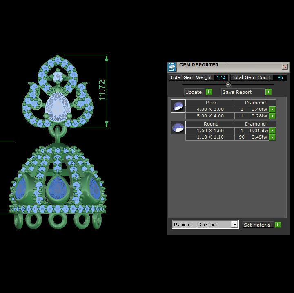Click the Total Gem Weight label
Screen dimensions: 294x293
[x=191, y=77]
